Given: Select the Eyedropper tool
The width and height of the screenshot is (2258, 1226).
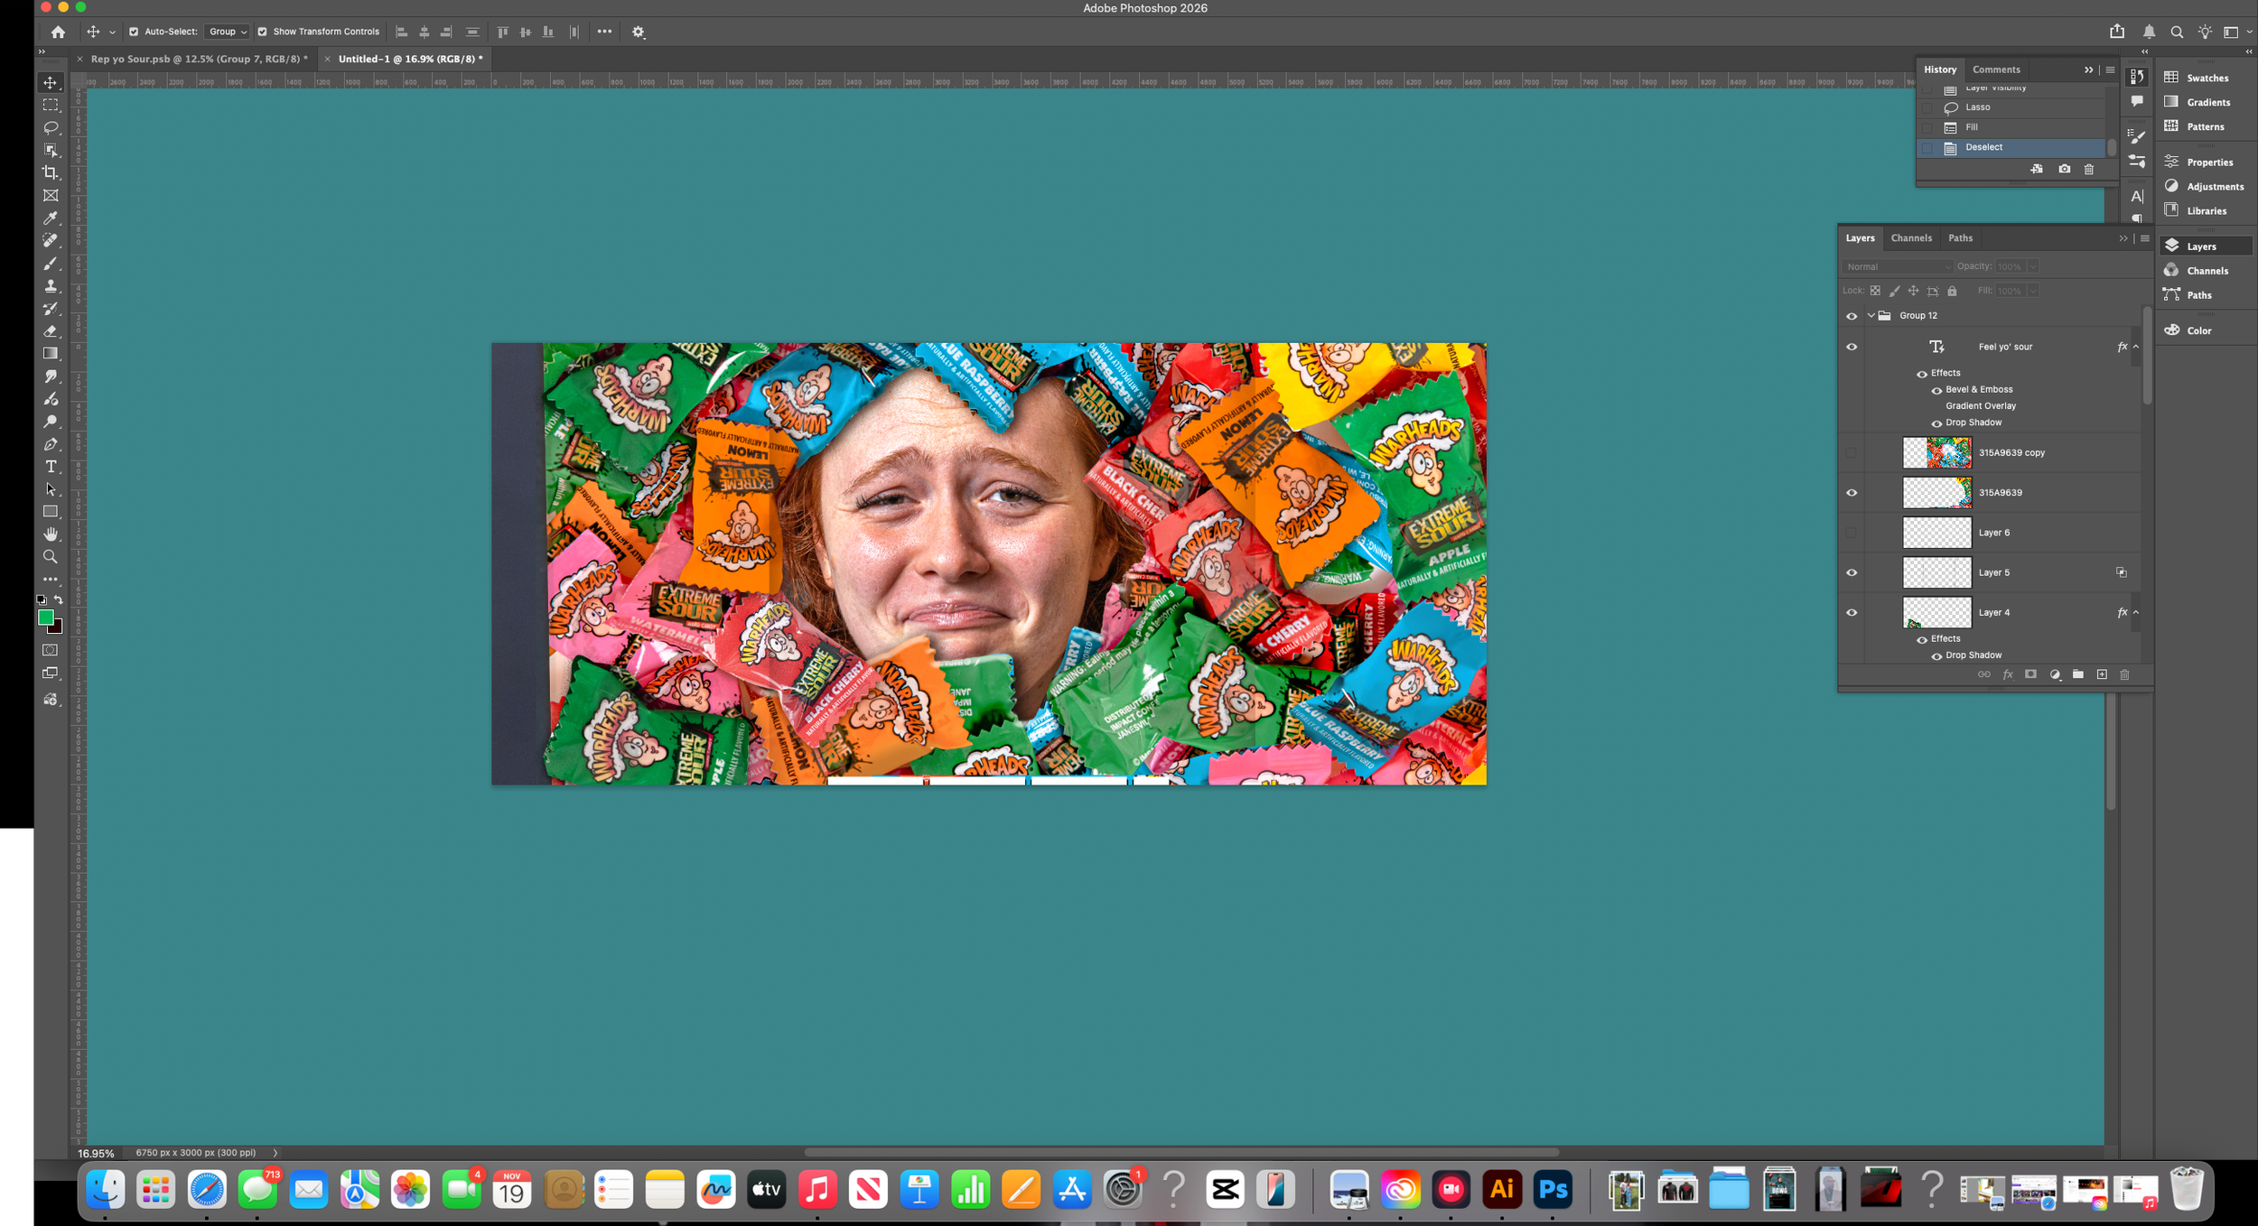Looking at the screenshot, I should click(51, 218).
